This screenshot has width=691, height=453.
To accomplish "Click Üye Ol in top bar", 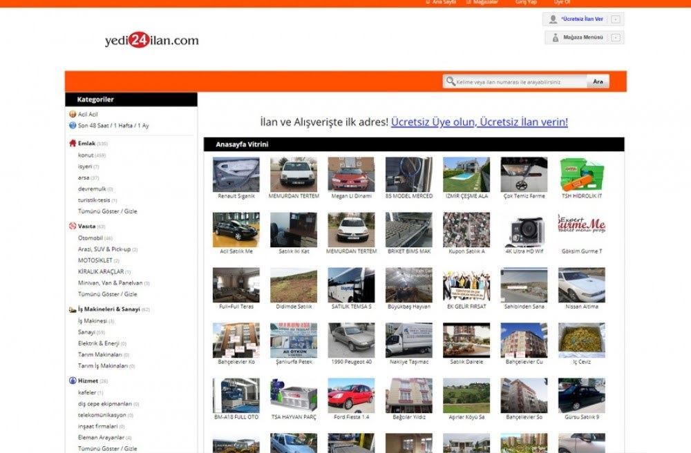I will click(x=562, y=2).
